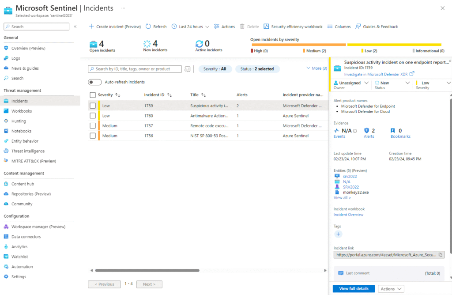Add a tag with the plus icon
The height and width of the screenshot is (295, 452).
click(338, 234)
